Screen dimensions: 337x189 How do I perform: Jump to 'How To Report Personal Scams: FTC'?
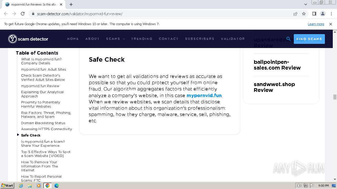tap(41, 178)
